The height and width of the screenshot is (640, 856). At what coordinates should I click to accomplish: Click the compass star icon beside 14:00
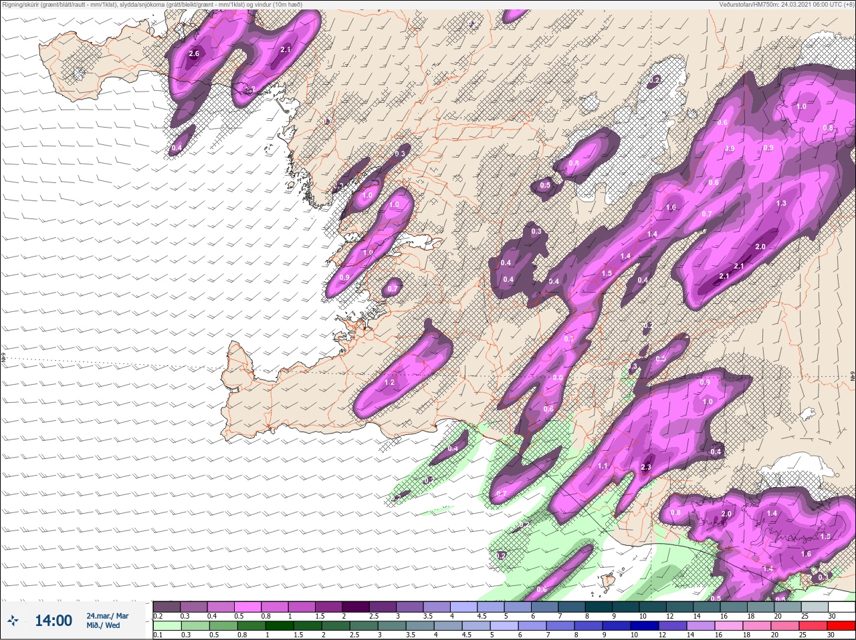pyautogui.click(x=13, y=621)
